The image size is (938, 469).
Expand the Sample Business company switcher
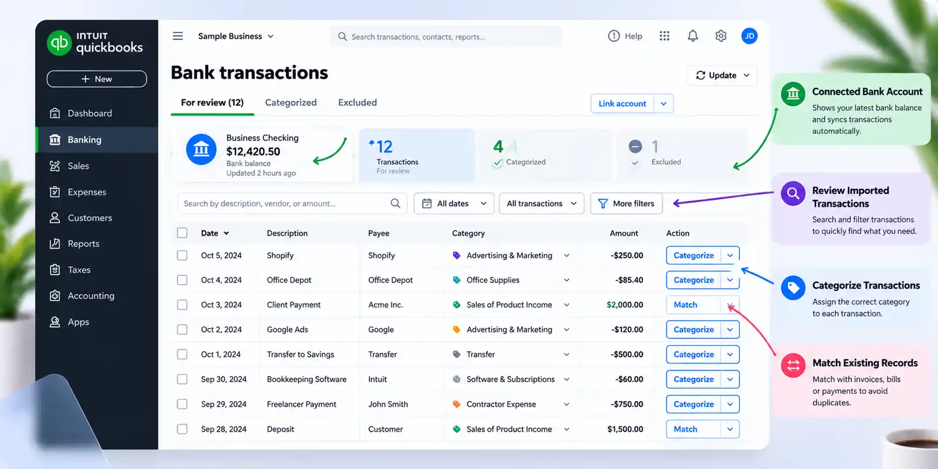[236, 36]
